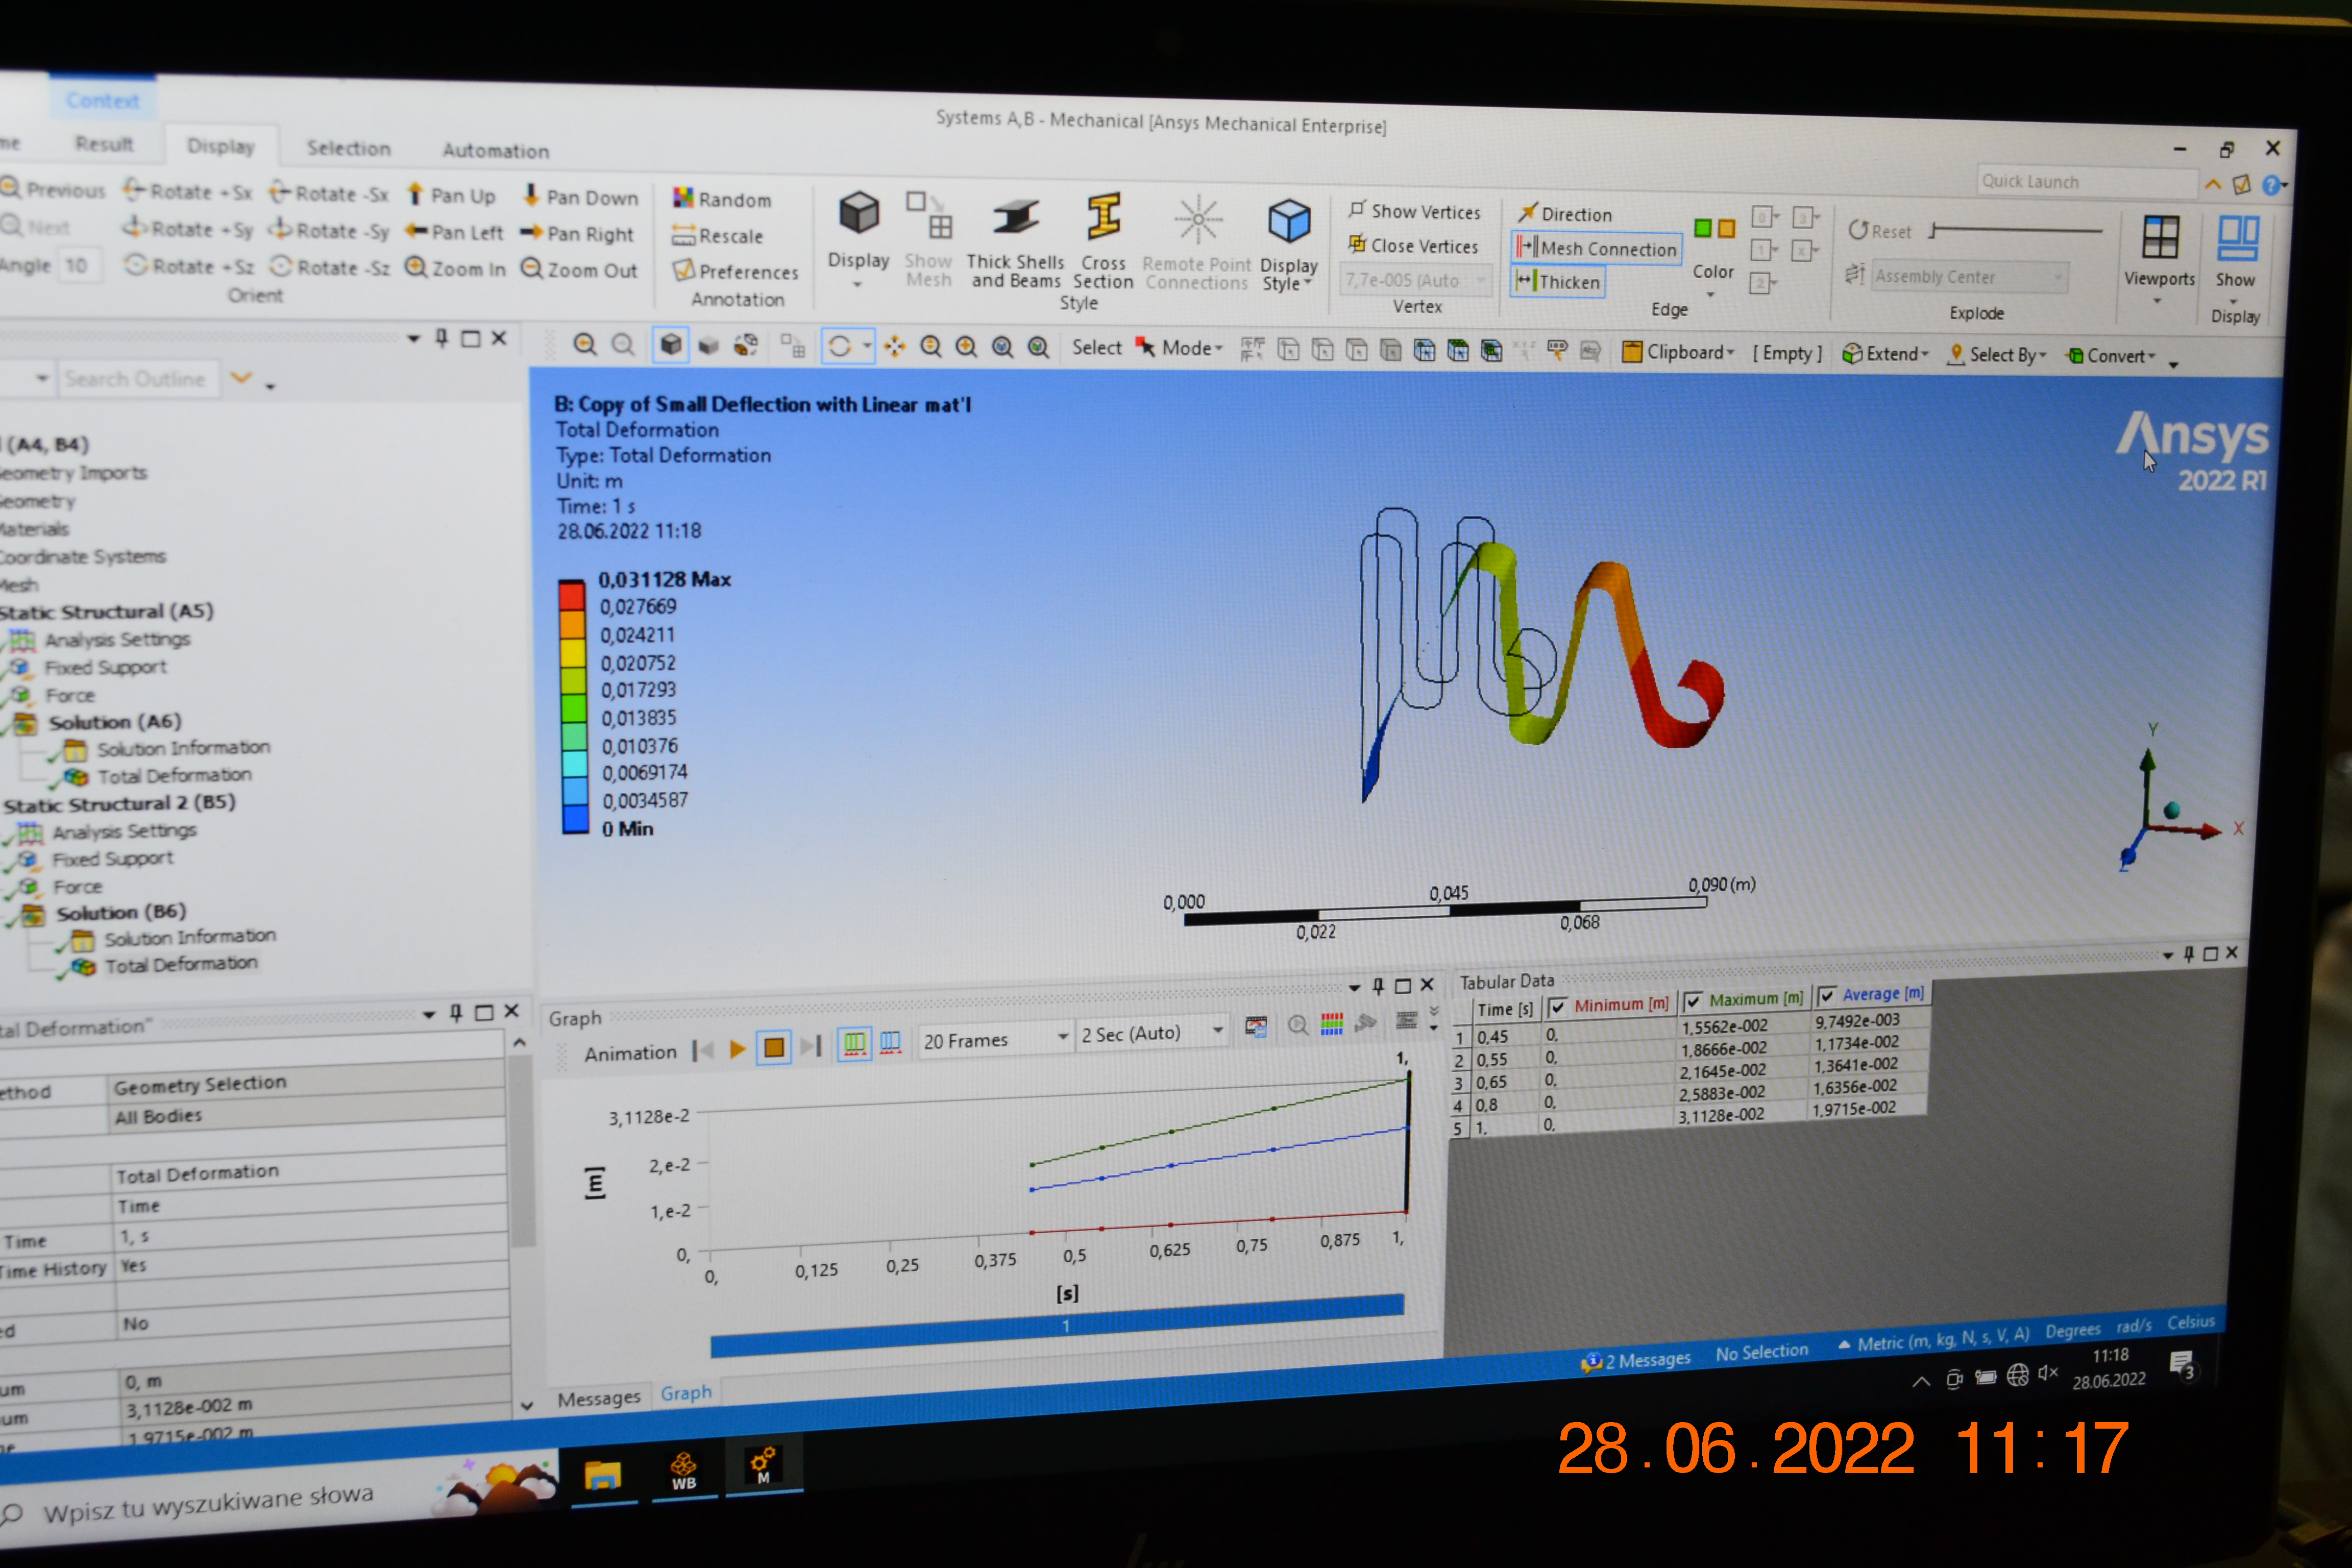
Task: Open Select By dropdown
Action: tap(1997, 355)
